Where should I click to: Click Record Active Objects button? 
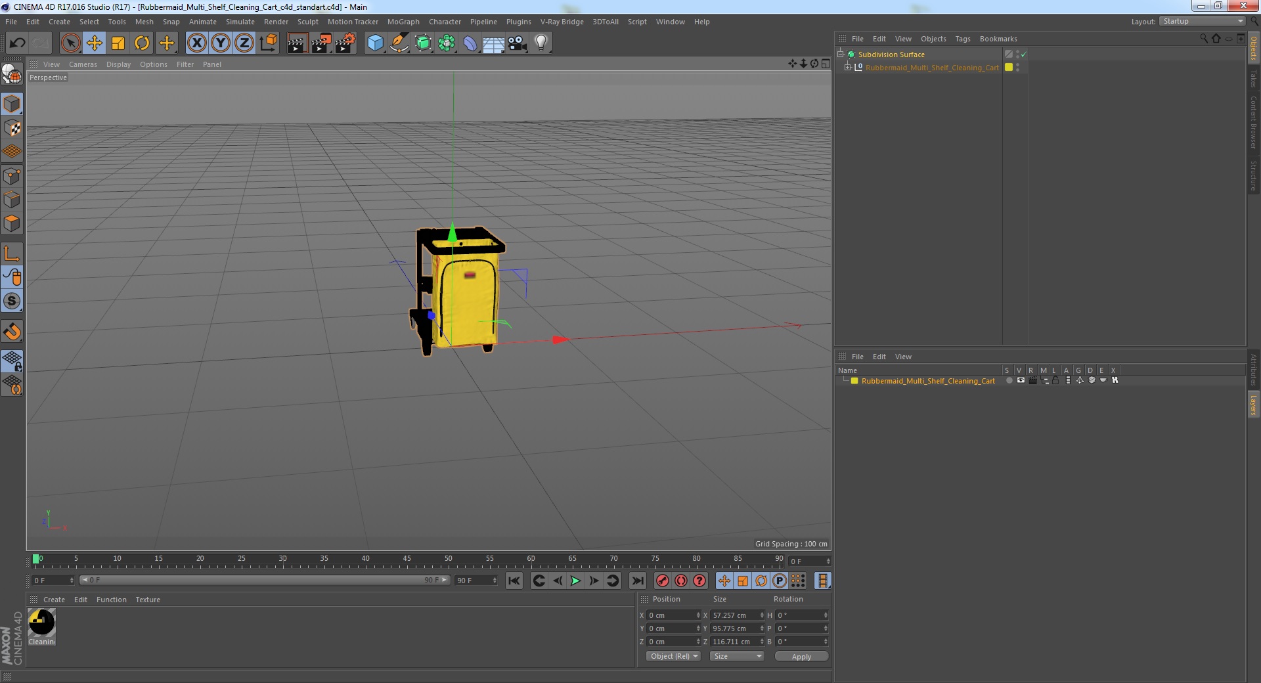tap(663, 581)
